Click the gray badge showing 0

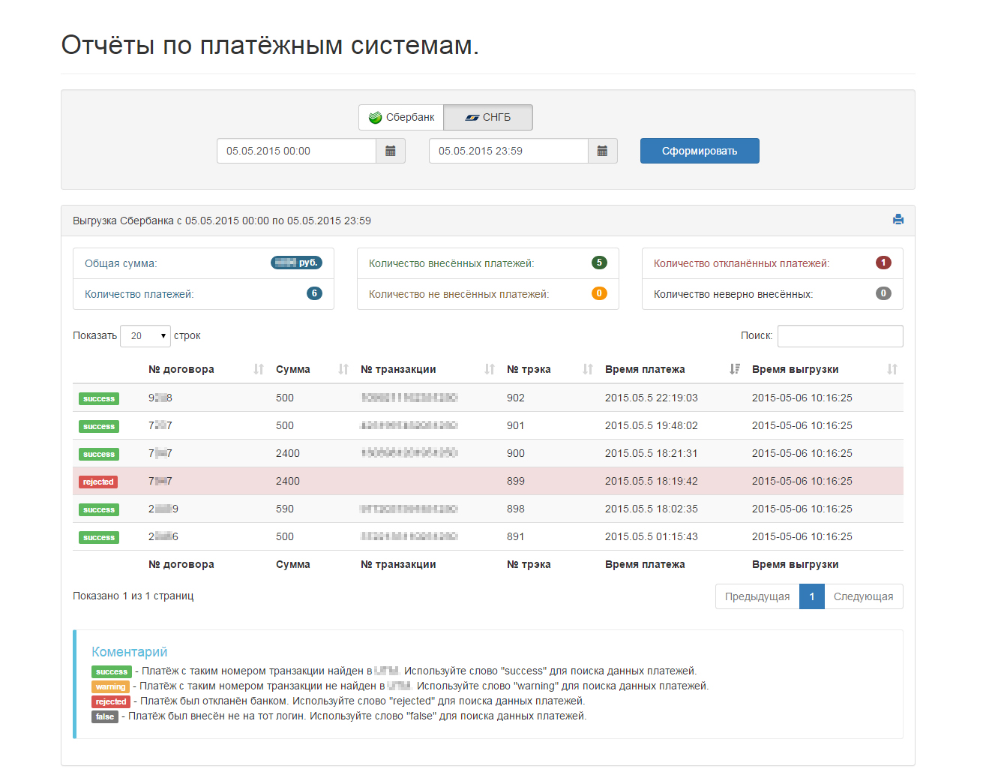coord(883,293)
